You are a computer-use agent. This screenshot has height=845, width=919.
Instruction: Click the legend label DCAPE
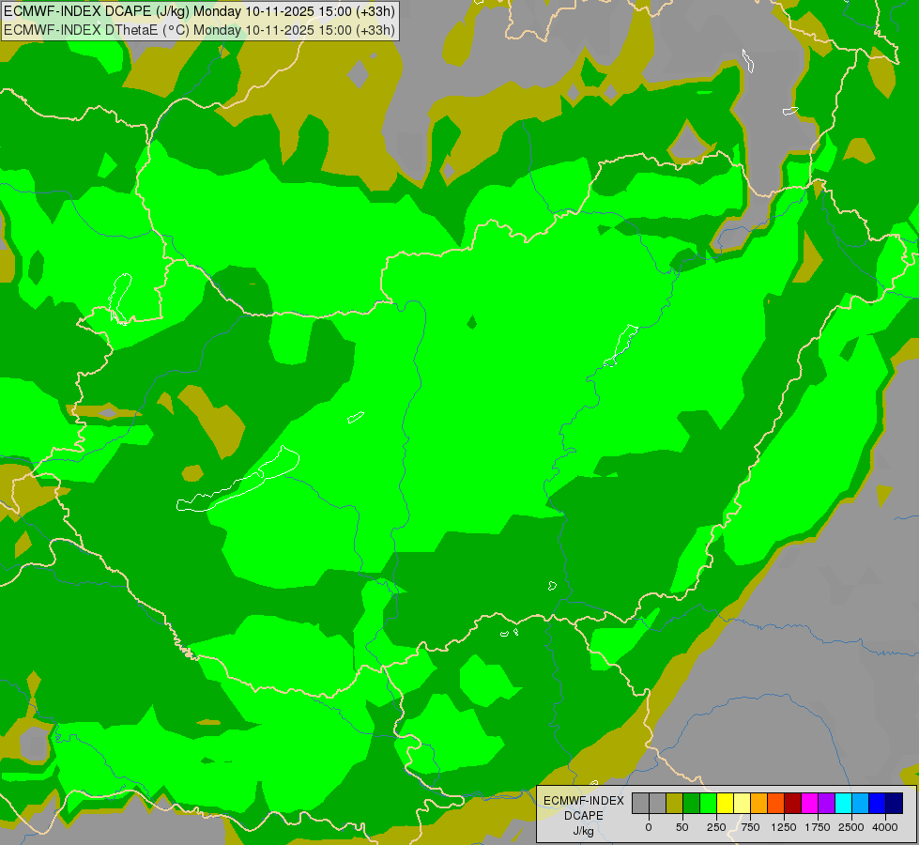[x=584, y=816]
